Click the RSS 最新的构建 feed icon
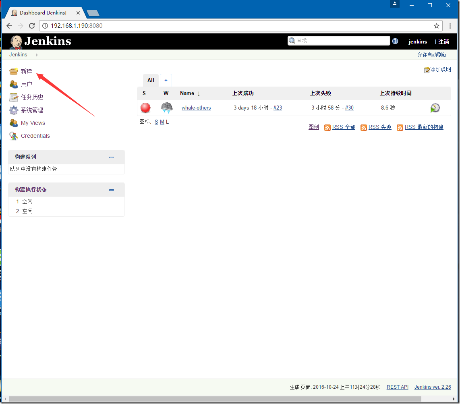 400,127
